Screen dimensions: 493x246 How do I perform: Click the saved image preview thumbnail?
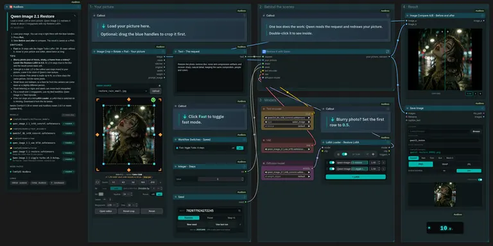445,195
